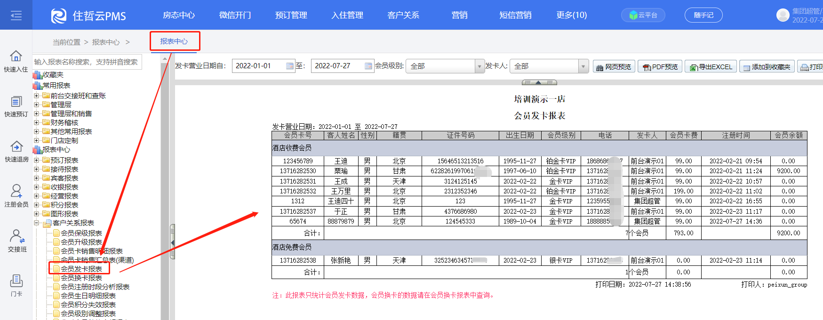Click 导出EXCEL button
Screen dimensions: 823x320
[x=711, y=67]
